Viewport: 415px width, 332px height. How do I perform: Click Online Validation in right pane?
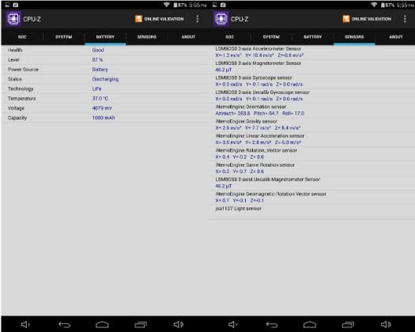coord(367,19)
